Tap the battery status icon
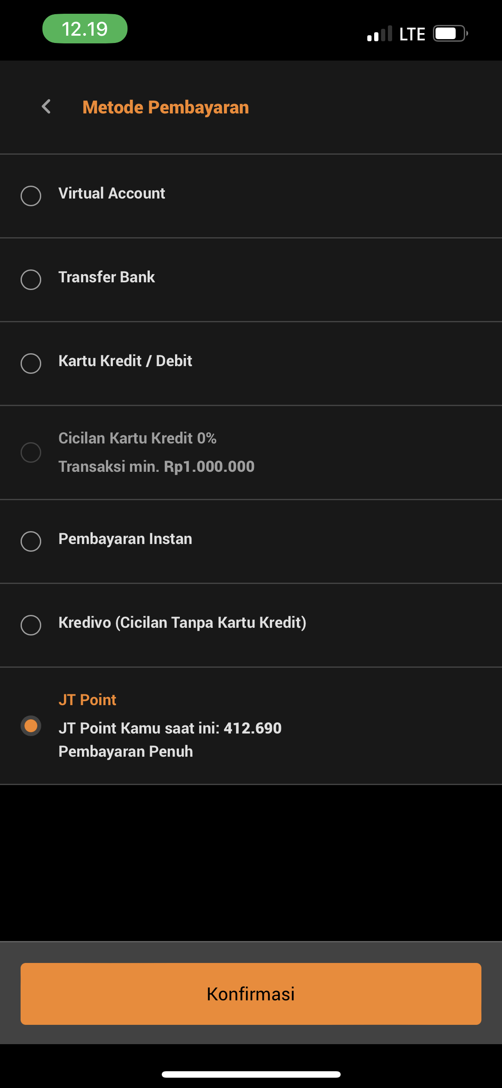The width and height of the screenshot is (502, 1088). (x=450, y=34)
